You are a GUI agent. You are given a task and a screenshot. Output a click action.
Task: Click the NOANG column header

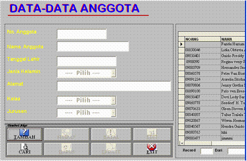pos(202,39)
